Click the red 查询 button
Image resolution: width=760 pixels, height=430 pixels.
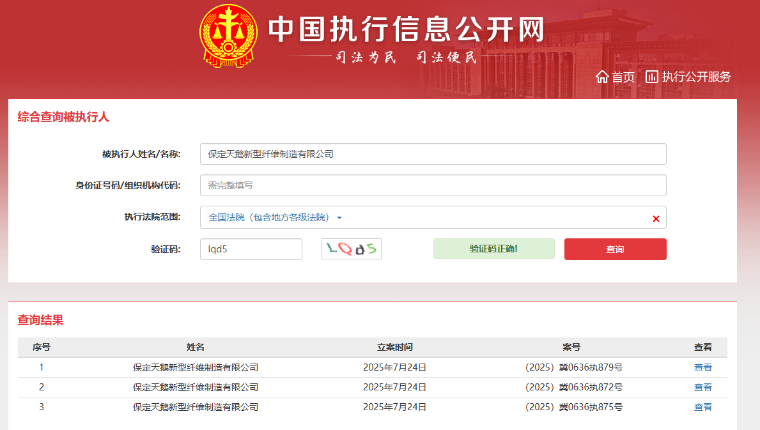(x=615, y=249)
